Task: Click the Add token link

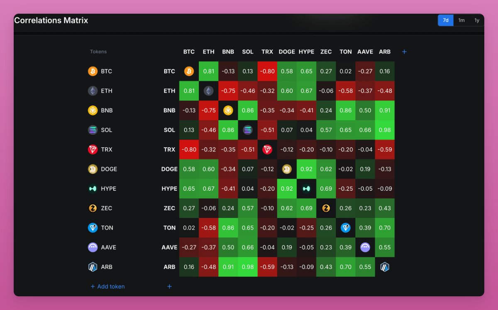Action: (107, 286)
